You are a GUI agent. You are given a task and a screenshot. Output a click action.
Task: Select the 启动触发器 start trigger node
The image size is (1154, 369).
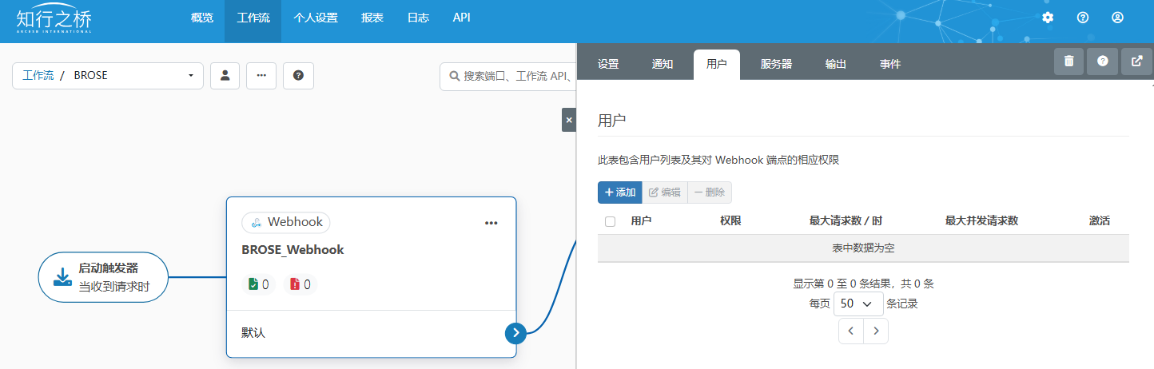pos(103,277)
